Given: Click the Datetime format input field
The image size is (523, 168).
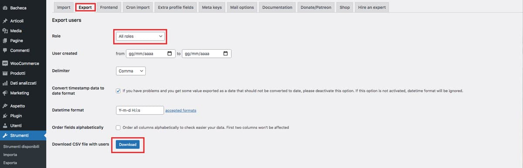Looking at the screenshot, I should [140, 110].
